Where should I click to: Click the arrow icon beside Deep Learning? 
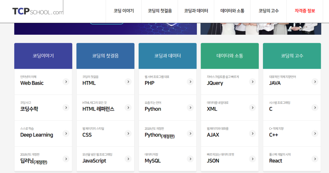click(x=66, y=133)
